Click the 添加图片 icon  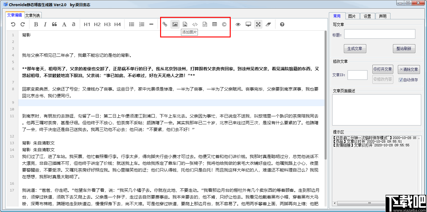(175, 24)
